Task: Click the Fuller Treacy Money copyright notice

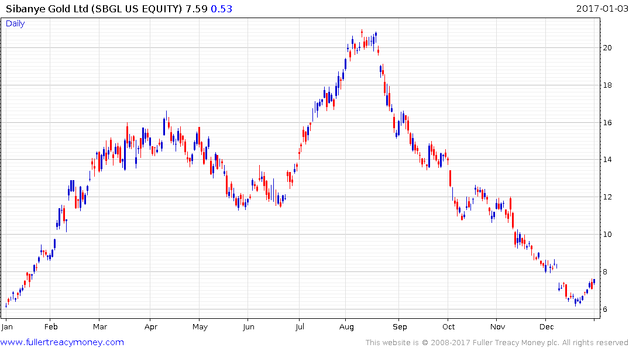Action: click(x=497, y=343)
